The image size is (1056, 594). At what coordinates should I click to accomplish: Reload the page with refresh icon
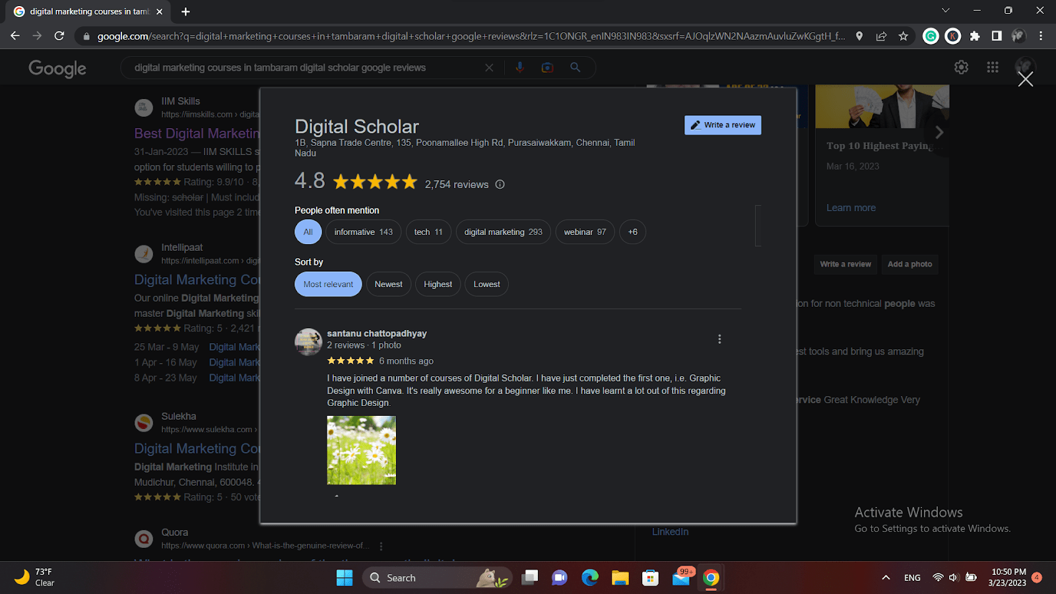(x=59, y=36)
